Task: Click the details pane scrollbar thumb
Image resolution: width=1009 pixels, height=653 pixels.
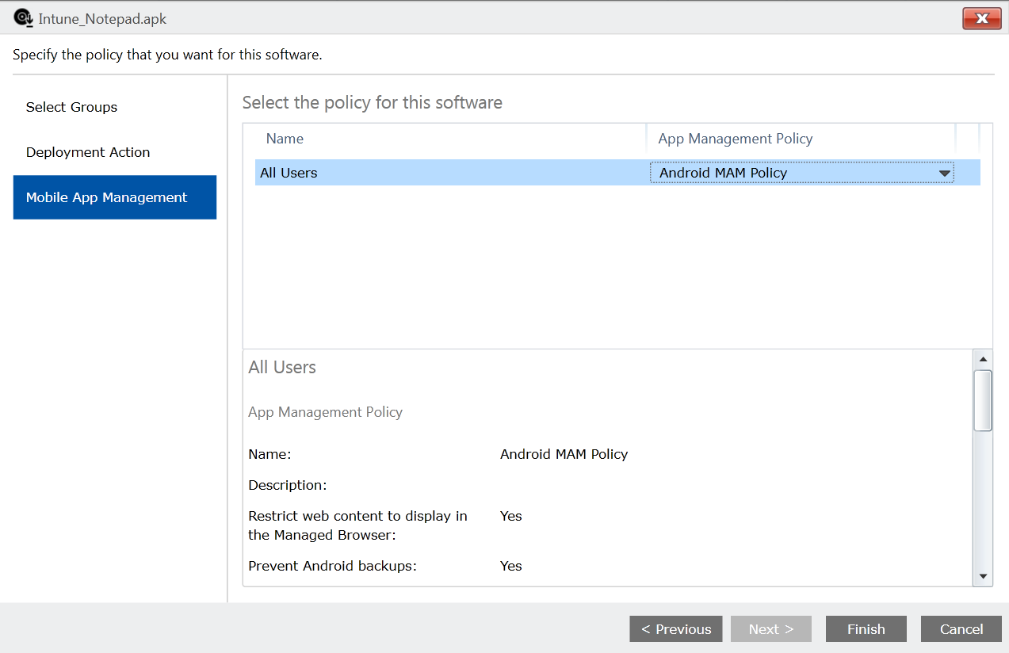Action: pyautogui.click(x=983, y=400)
